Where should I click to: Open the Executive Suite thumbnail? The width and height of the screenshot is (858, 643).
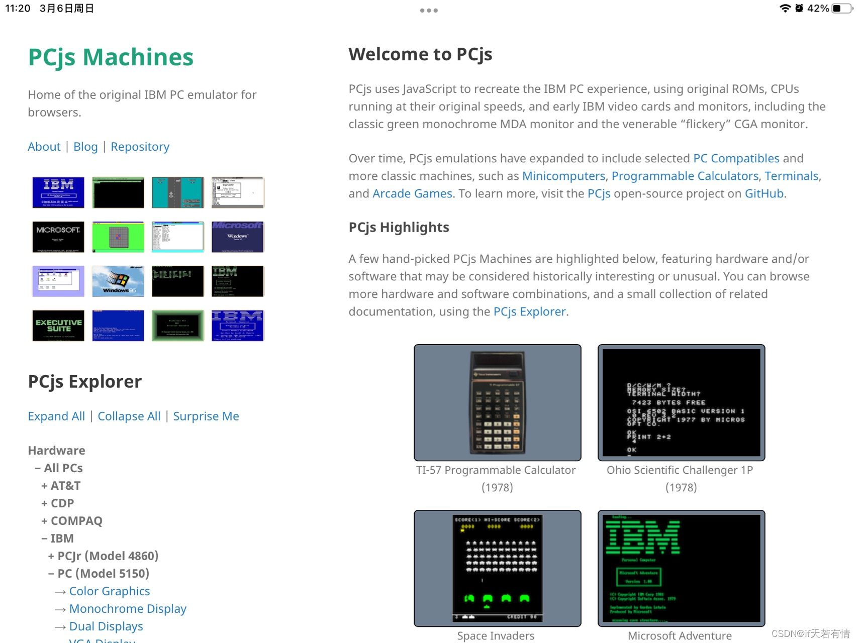[x=58, y=326]
